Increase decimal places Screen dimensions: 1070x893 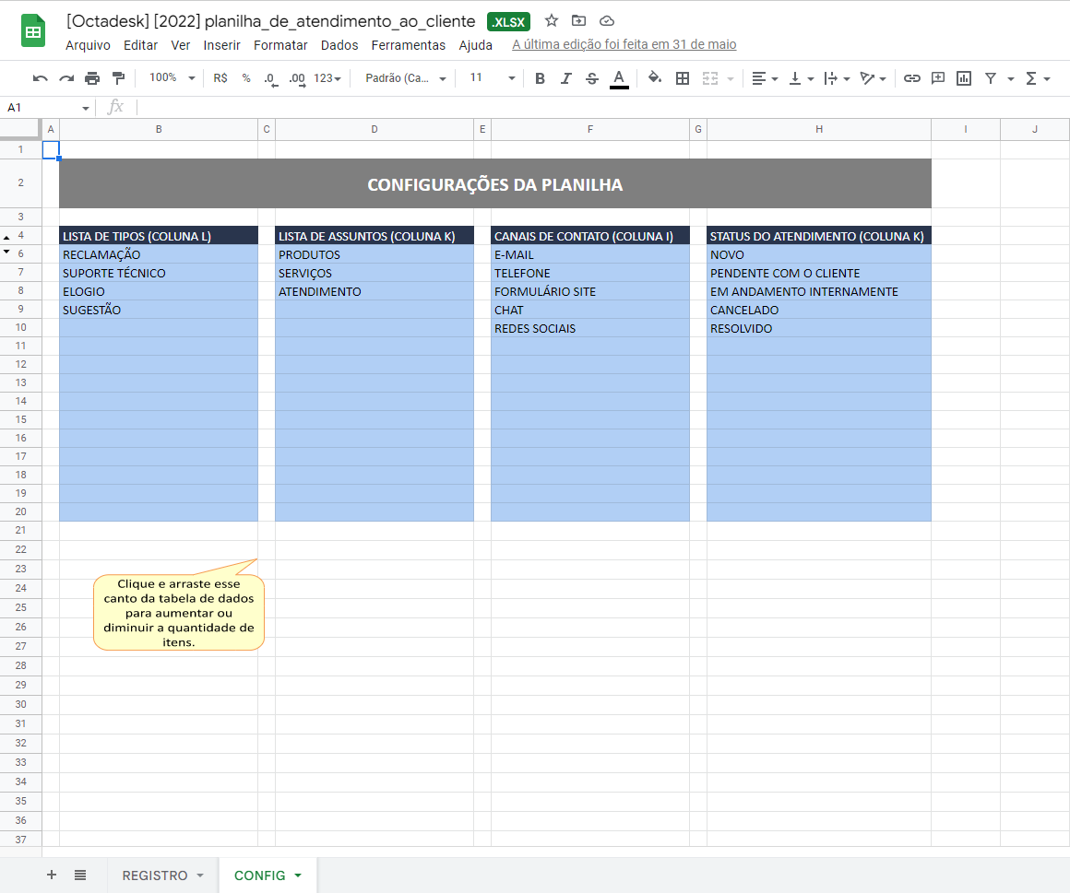click(297, 78)
